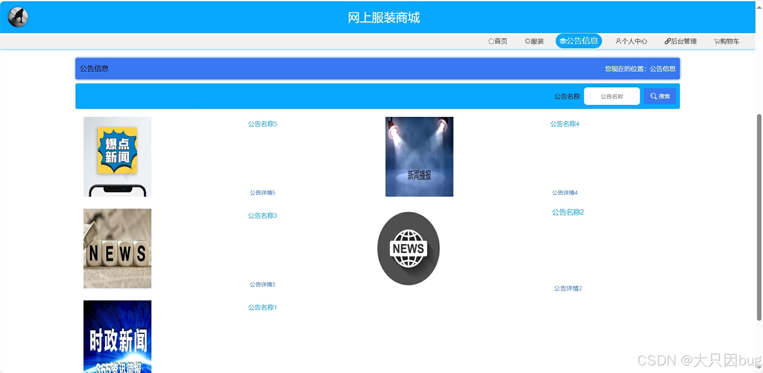Open the 首页 home menu item
Viewport: 763px width, 373px height.
[498, 41]
